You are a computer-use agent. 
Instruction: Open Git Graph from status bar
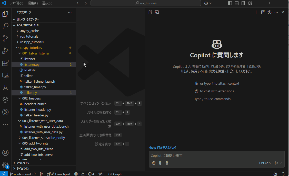coord(115,174)
